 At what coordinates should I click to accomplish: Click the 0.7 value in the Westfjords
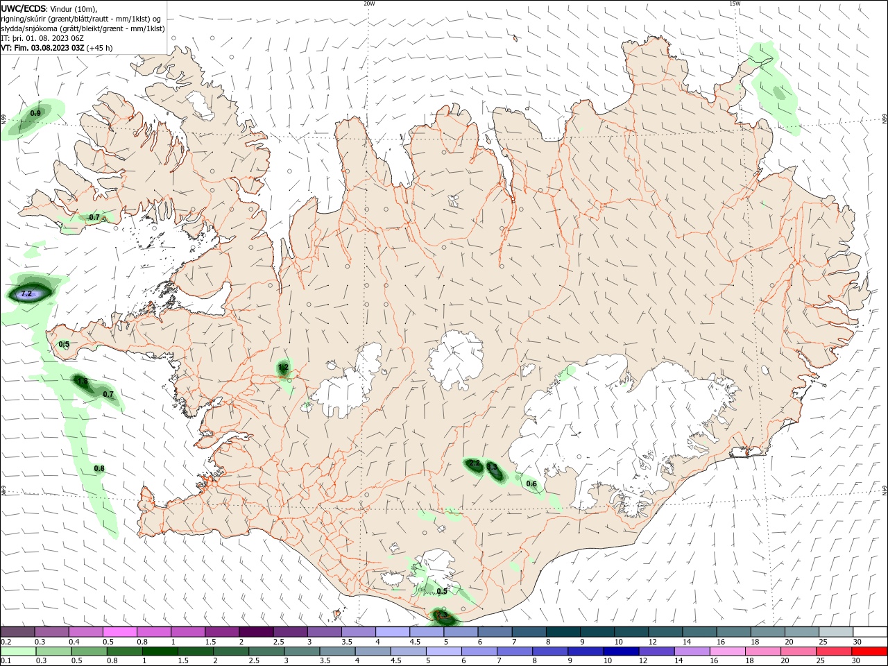click(94, 217)
